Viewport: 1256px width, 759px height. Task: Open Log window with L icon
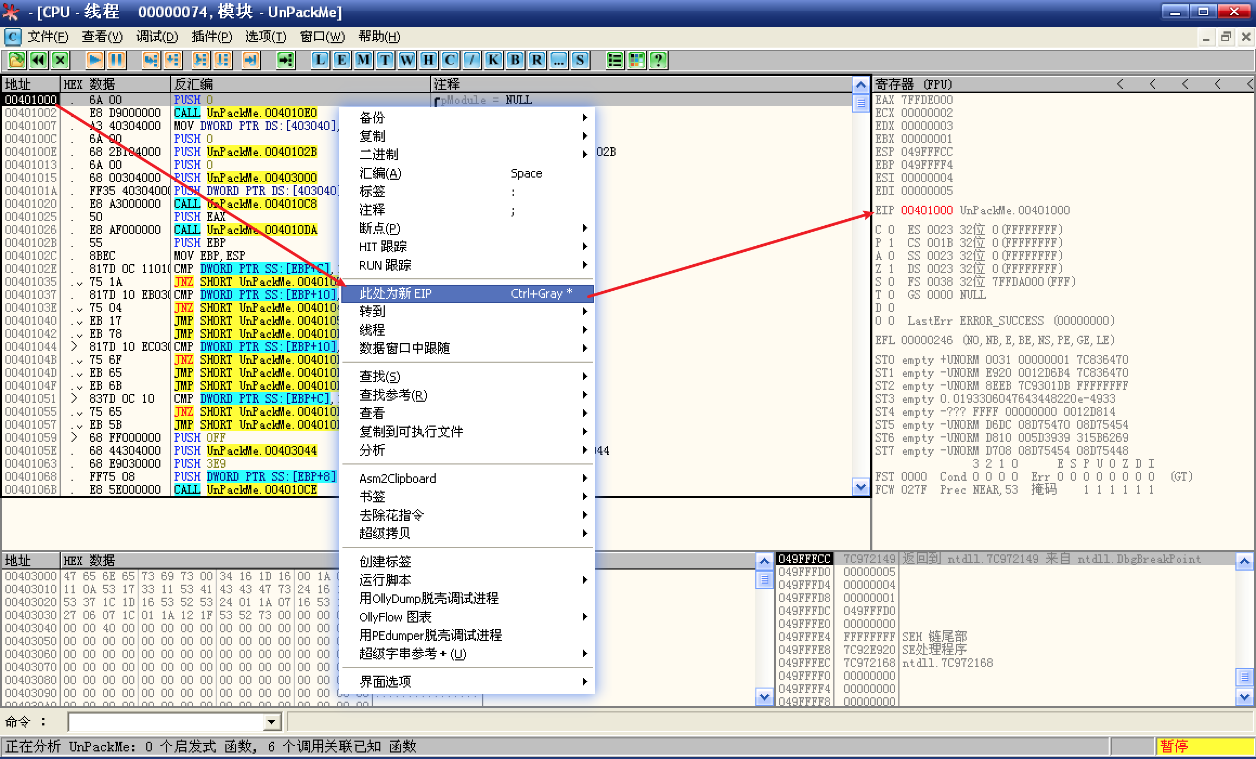(x=320, y=60)
